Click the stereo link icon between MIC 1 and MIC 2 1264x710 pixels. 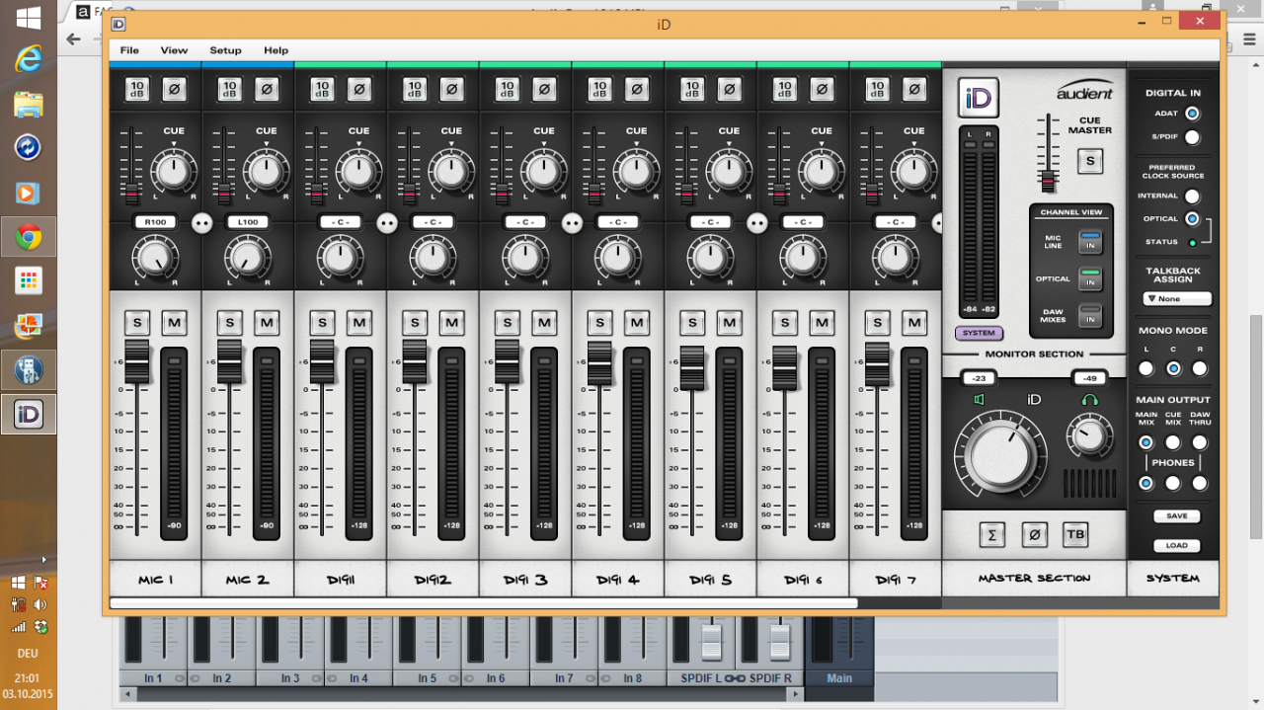point(201,222)
